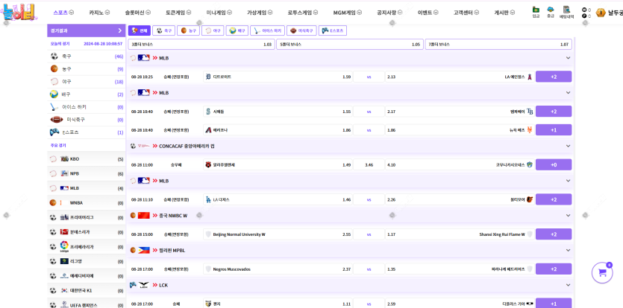Filter games by 아이스 하키 tab
The width and height of the screenshot is (623, 308).
pyautogui.click(x=267, y=31)
